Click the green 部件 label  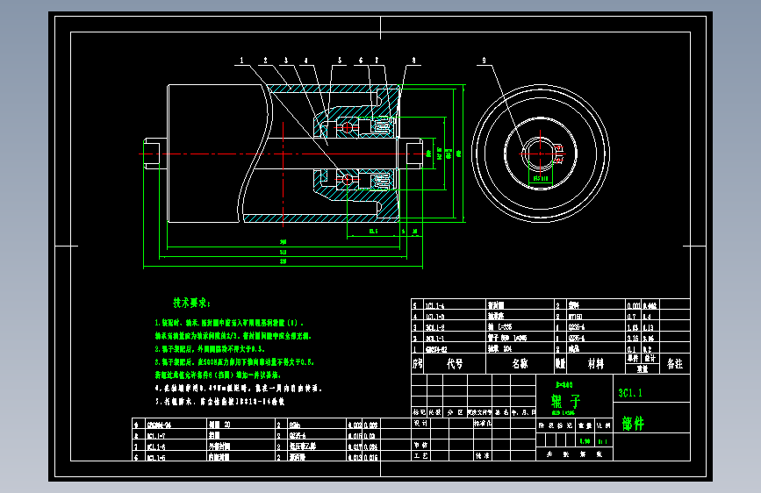pyautogui.click(x=634, y=424)
